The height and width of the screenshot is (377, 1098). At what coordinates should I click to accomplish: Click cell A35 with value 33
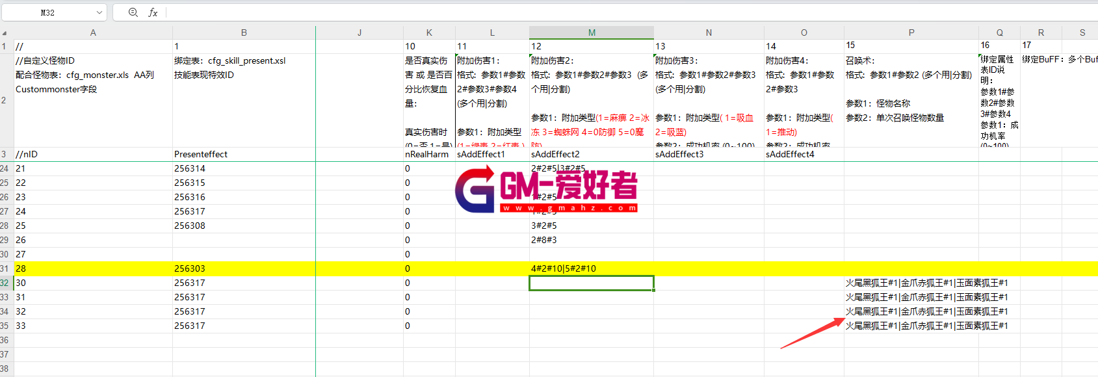[x=93, y=326]
